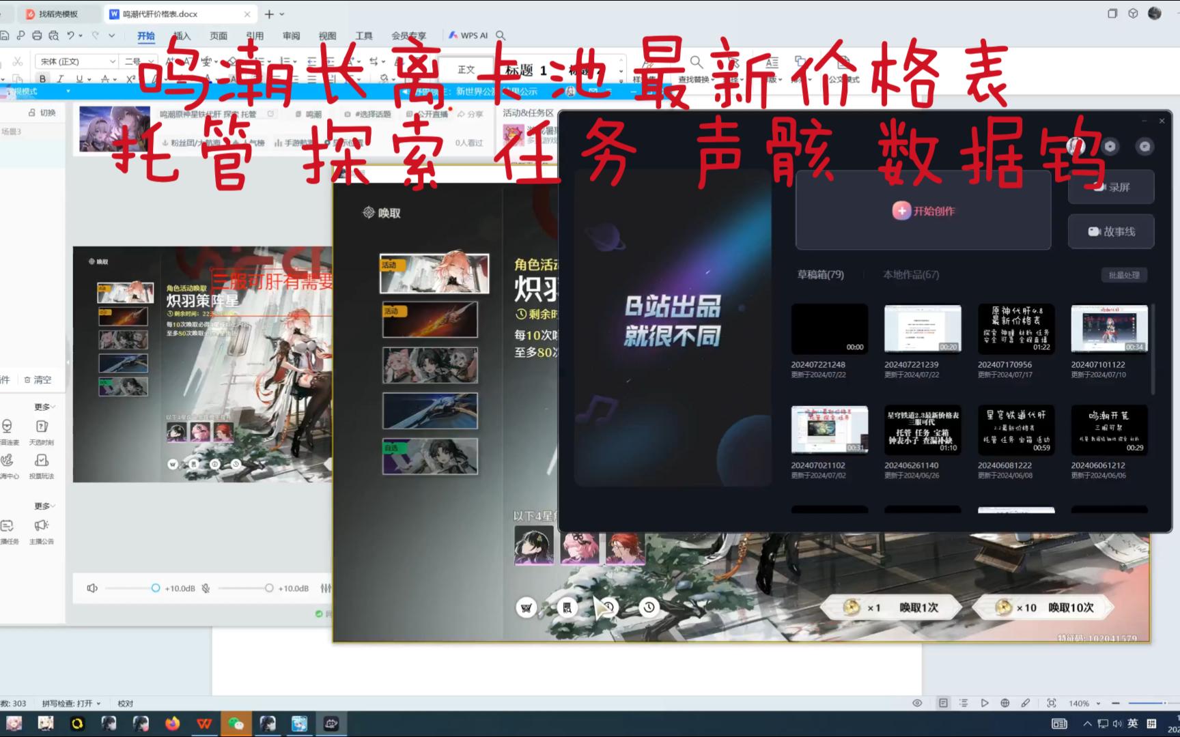Click the volume icon in system tray
This screenshot has width=1180, height=737.
(x=1117, y=723)
